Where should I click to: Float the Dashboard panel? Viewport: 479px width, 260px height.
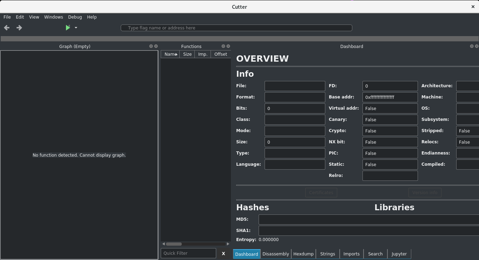[472, 46]
